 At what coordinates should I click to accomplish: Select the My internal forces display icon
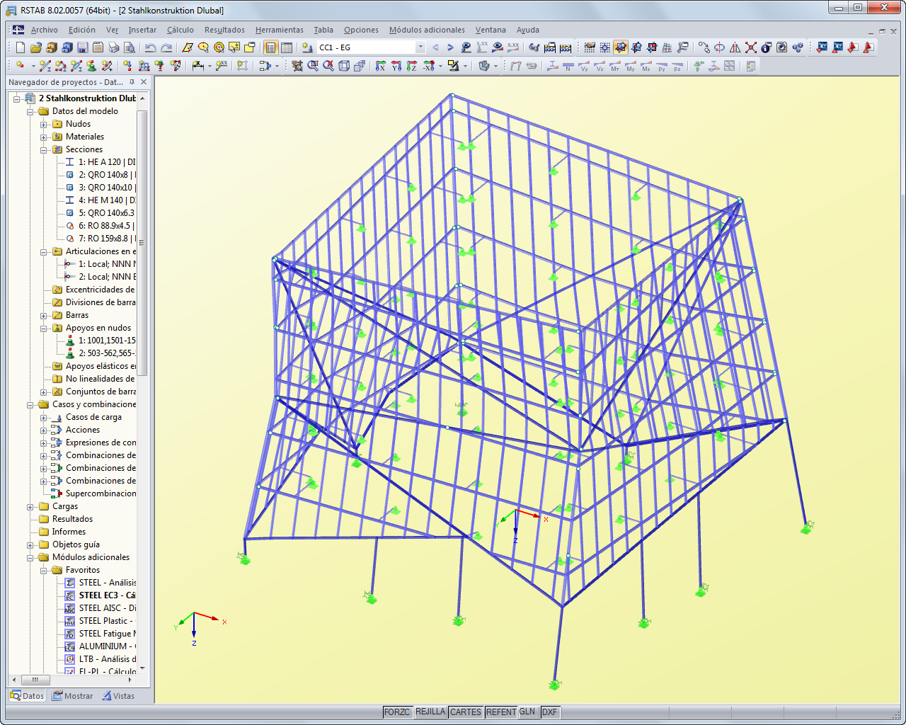631,65
